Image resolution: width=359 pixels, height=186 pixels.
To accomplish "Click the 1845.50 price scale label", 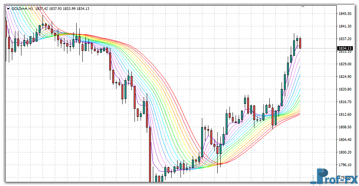I will pos(345,14).
